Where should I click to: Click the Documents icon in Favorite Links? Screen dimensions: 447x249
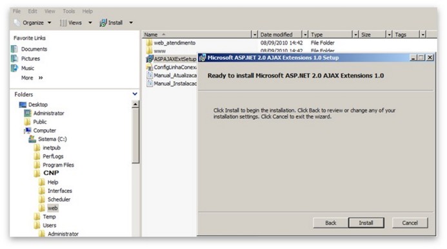(x=14, y=49)
